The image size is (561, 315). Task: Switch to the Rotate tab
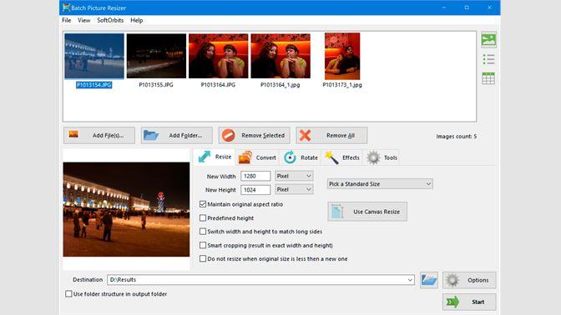tap(301, 157)
